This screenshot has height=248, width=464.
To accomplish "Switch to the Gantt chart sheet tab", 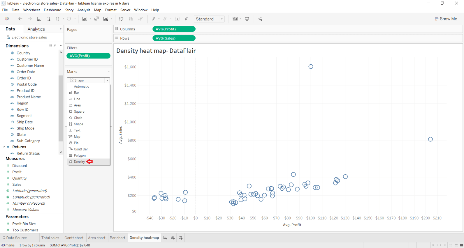I will (74, 238).
